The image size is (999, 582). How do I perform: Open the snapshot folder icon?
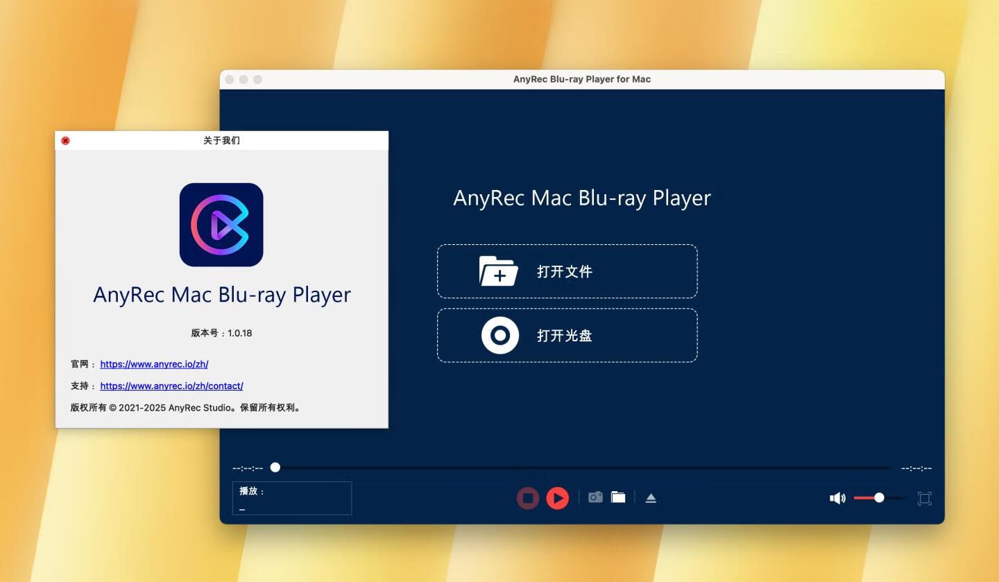click(x=618, y=497)
